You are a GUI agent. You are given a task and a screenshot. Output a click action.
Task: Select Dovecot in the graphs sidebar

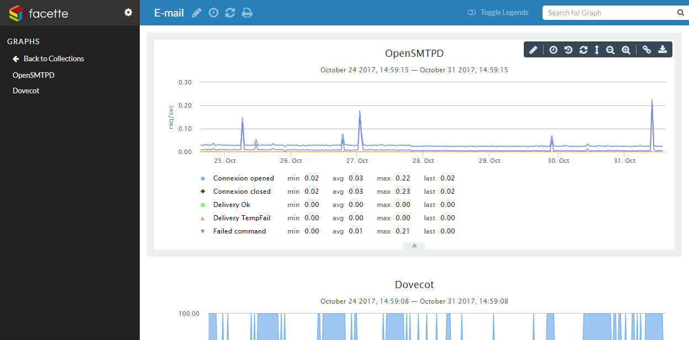26,91
